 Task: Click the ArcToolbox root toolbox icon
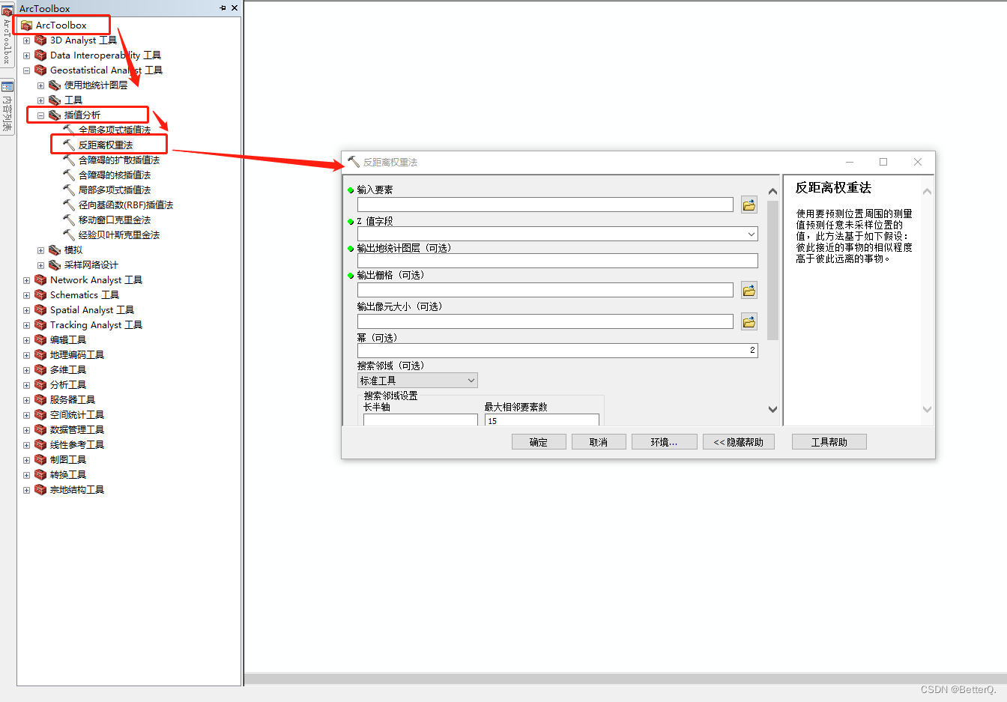(x=27, y=25)
